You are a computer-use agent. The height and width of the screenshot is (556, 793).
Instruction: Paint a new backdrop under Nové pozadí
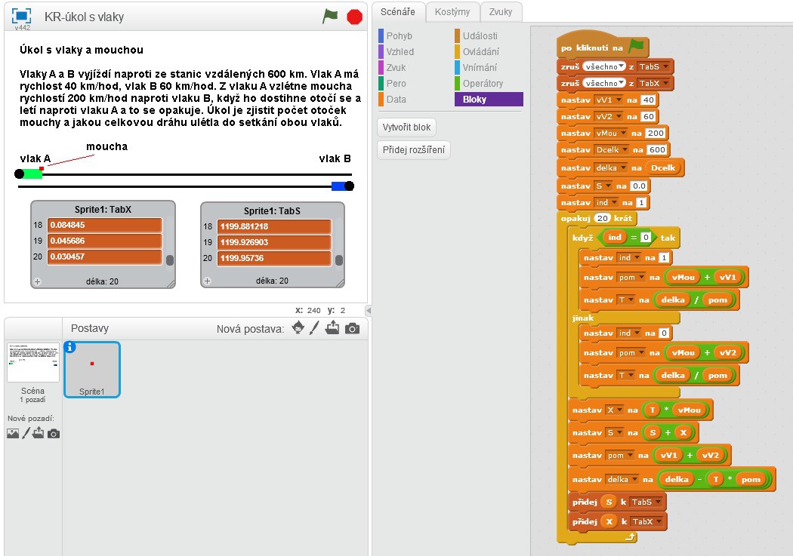coord(26,433)
